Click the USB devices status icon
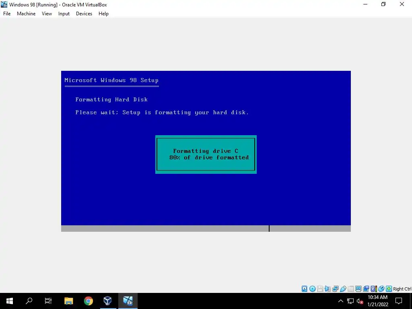412x309 pixels. (343, 289)
